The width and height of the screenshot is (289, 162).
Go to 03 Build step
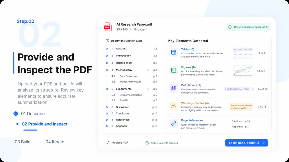pos(23,142)
